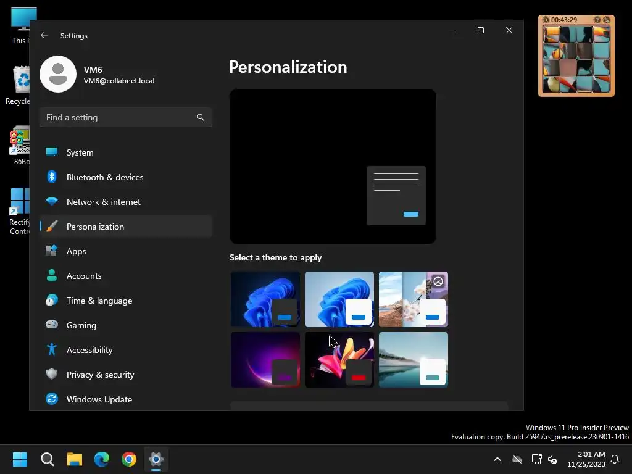The height and width of the screenshot is (474, 632).
Task: Click the OneDrive cloud tray icon
Action: [517, 459]
